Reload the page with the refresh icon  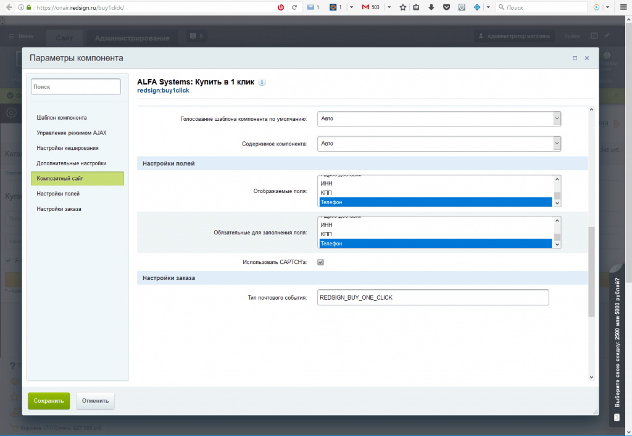(x=294, y=7)
